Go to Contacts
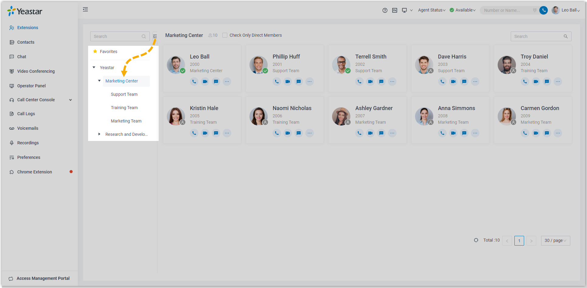587x288 pixels. tap(26, 42)
